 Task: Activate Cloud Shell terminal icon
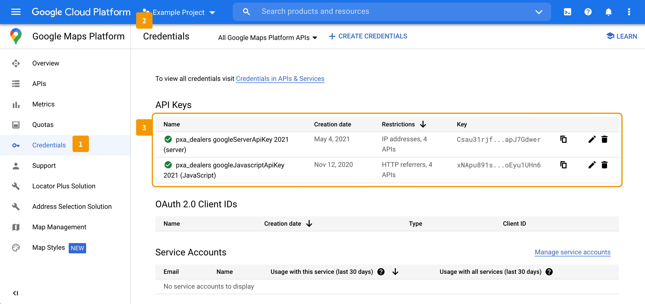(x=567, y=12)
